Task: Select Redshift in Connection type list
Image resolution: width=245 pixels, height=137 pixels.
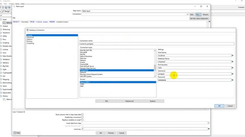Action: [83, 72]
